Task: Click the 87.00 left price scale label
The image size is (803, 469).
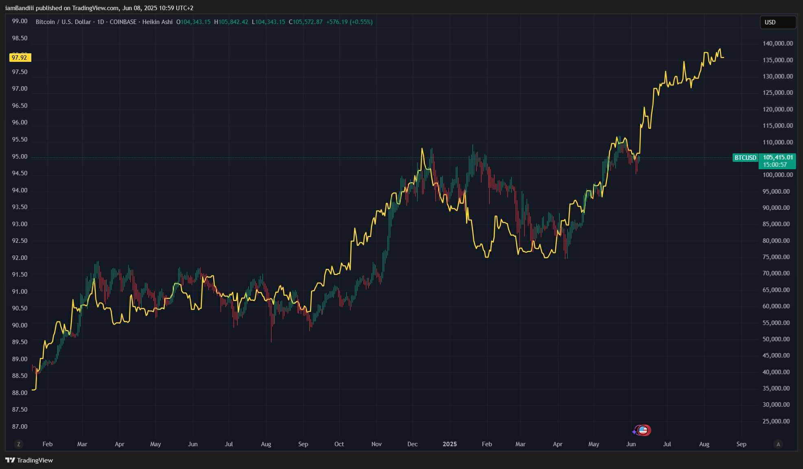Action: point(20,427)
